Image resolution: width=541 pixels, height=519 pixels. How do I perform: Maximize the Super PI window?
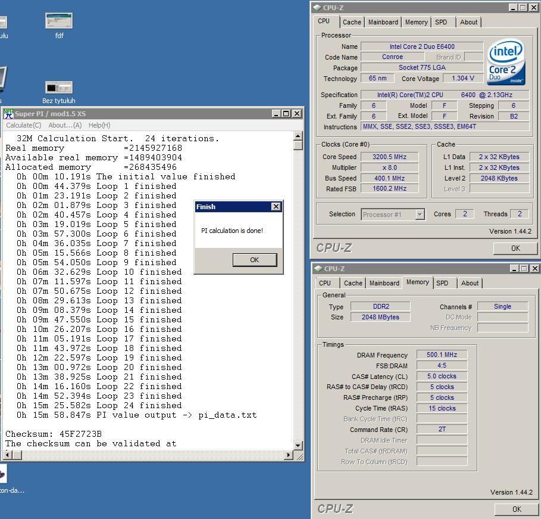coord(286,114)
